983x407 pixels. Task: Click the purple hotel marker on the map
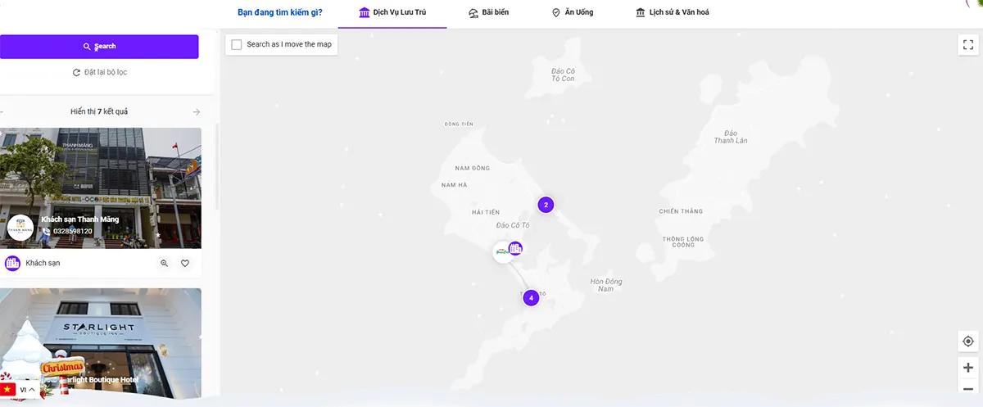(x=515, y=248)
